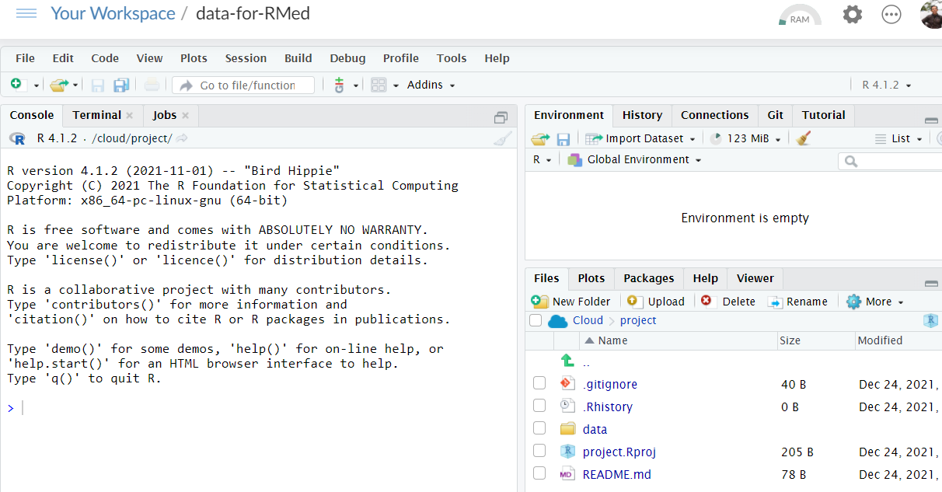
Task: Check the .gitignore file checkbox
Action: (539, 384)
